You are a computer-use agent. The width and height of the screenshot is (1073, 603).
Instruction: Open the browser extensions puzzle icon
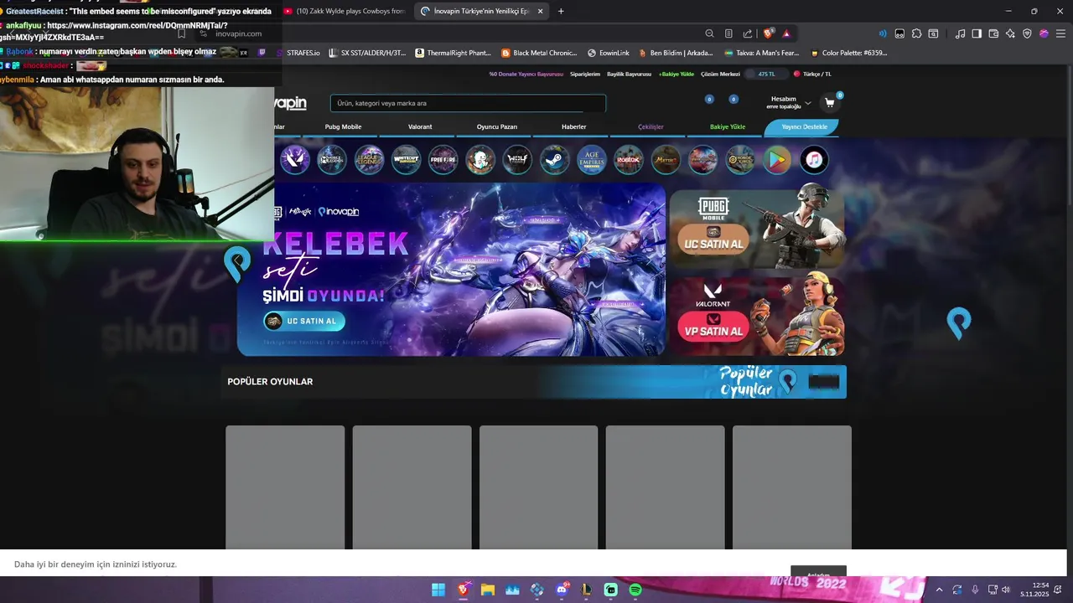coord(916,33)
